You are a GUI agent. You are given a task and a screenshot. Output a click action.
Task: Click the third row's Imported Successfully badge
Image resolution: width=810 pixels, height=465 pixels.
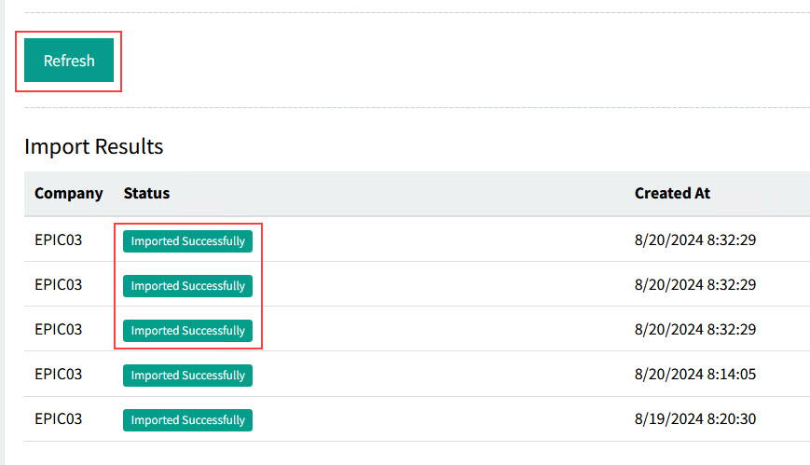[x=187, y=330]
